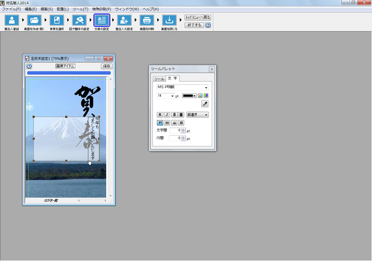This screenshot has width=372, height=261.
Task: Click the 差出人登録 sender registration icon
Action: coord(12,21)
